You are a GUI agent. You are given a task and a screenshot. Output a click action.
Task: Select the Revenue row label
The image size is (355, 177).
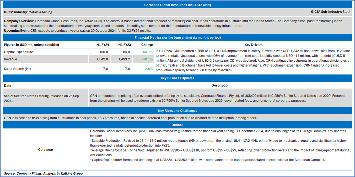(x=10, y=59)
